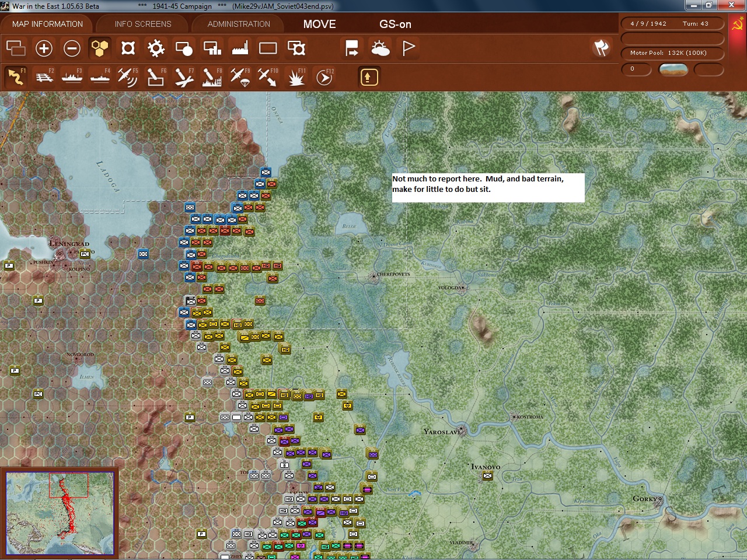The image size is (747, 560).
Task: Select the F2 rail transport mode
Action: 44,76
